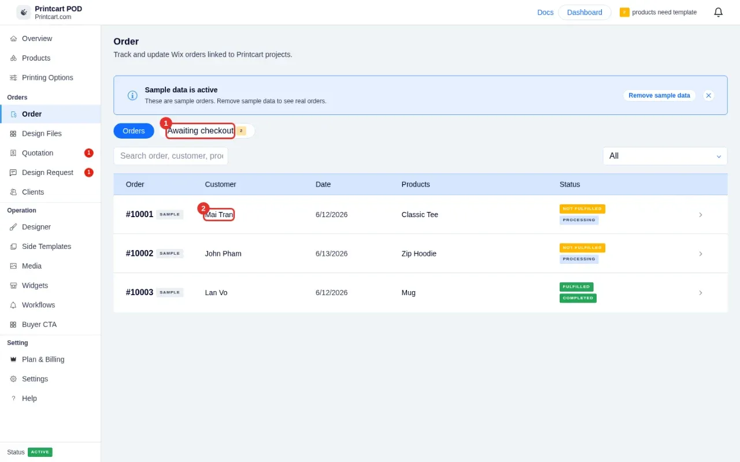
Task: Click the Remove sample data button
Action: coord(659,95)
